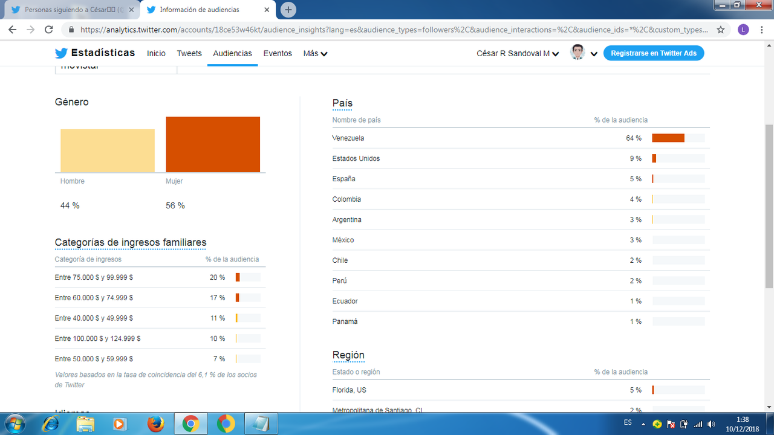Click the Mujer gender bar

(x=213, y=144)
